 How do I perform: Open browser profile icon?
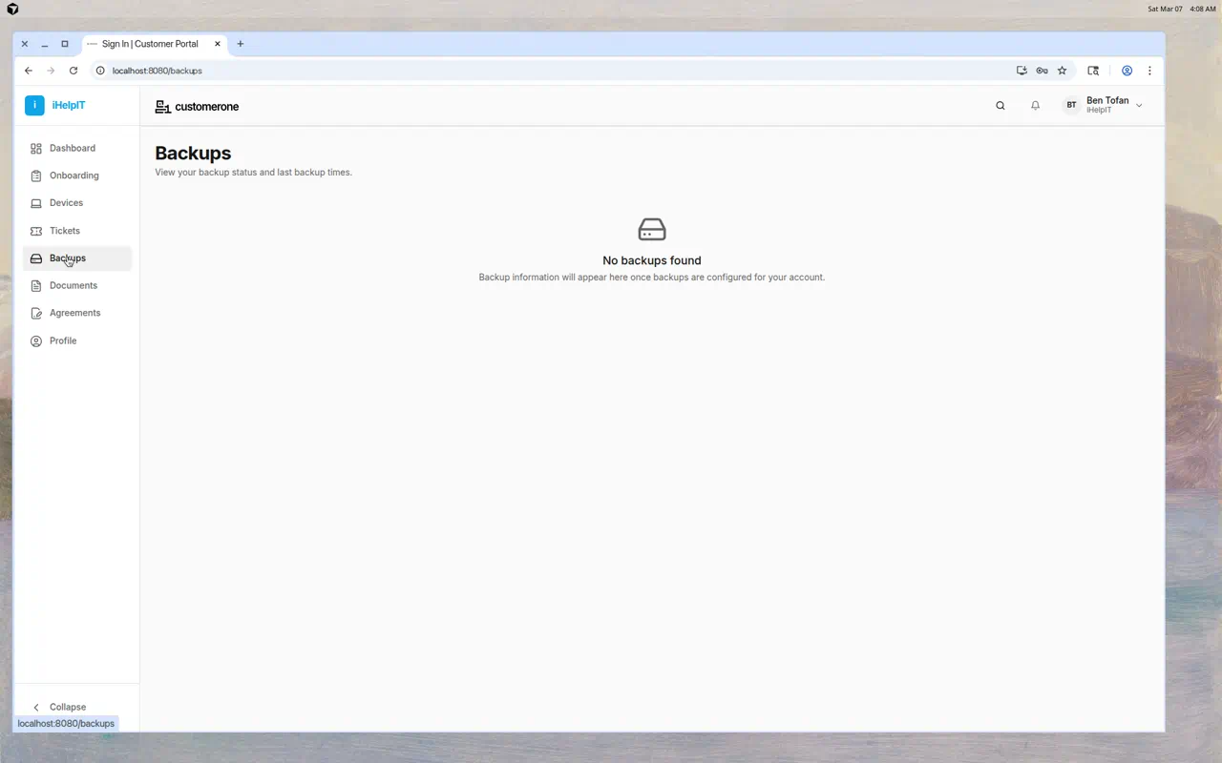[1127, 71]
